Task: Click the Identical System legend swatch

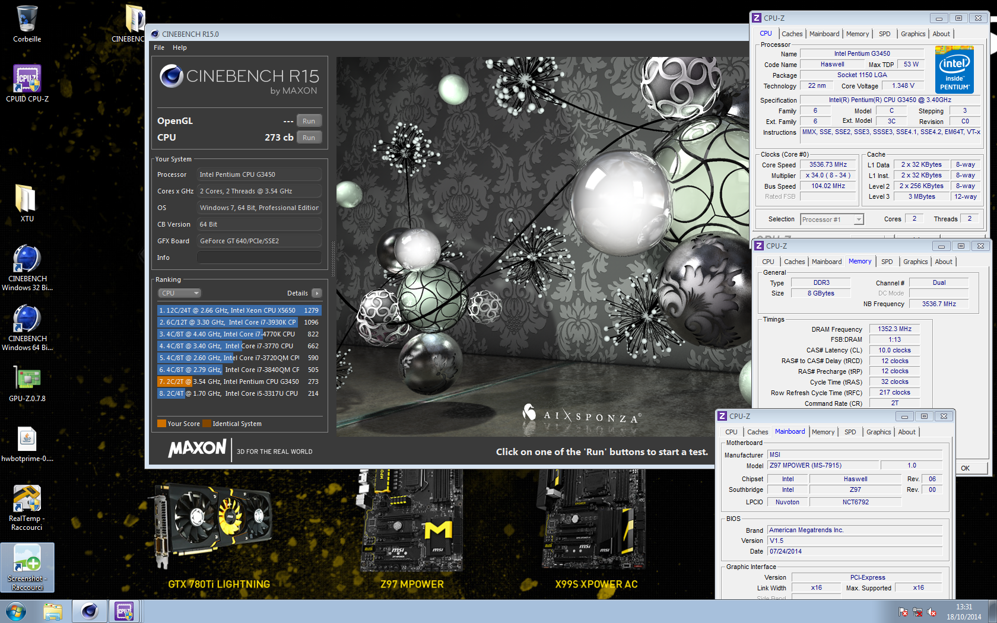Action: 207,424
